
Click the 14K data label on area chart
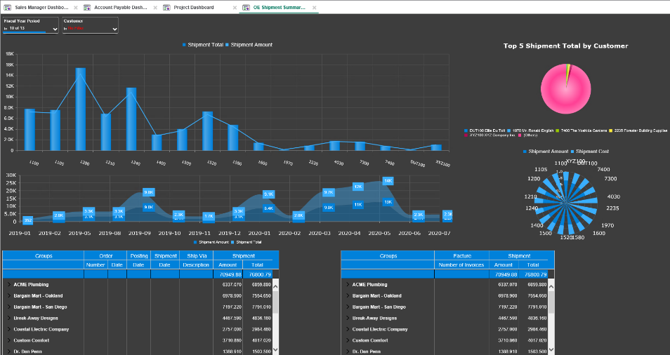click(388, 180)
